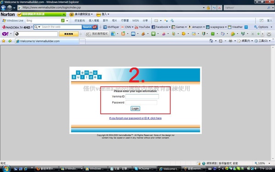275x172 pixels.
Task: Click the green Bing search icon
Action: pyautogui.click(x=63, y=21)
